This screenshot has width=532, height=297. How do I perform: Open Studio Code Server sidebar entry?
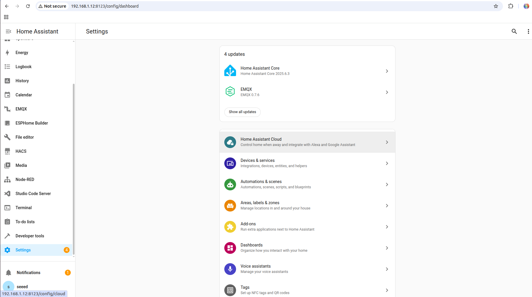(x=37, y=194)
